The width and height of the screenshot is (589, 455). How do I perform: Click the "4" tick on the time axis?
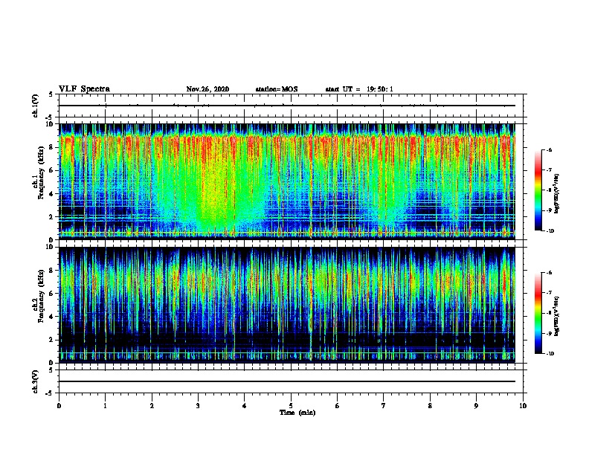click(x=245, y=406)
